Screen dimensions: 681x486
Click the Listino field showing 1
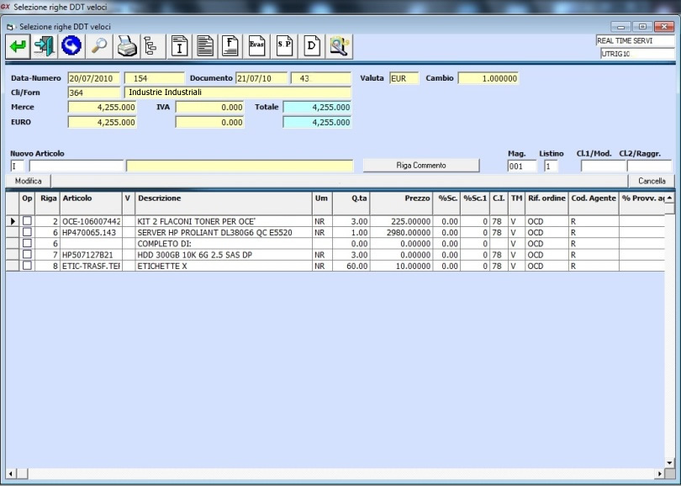tap(551, 166)
